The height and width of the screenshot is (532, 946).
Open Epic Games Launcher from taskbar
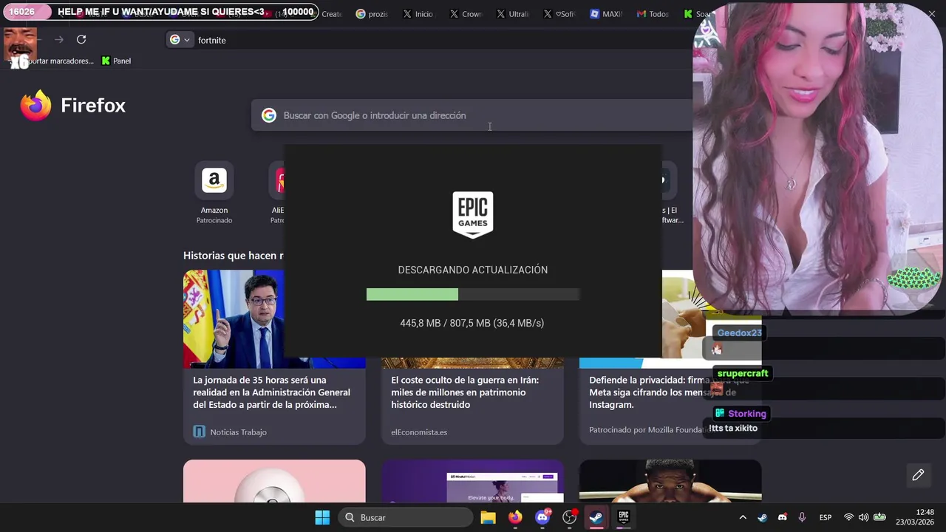click(x=624, y=517)
